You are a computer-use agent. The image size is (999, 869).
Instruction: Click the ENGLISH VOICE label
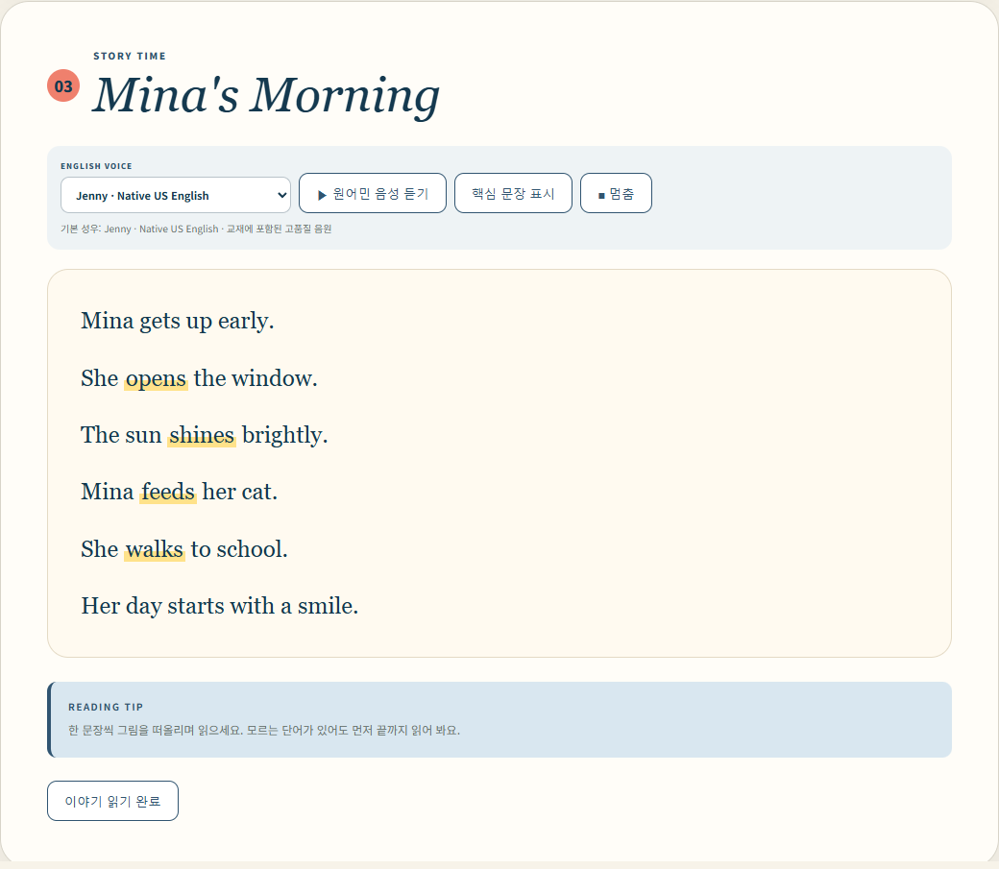coord(96,166)
